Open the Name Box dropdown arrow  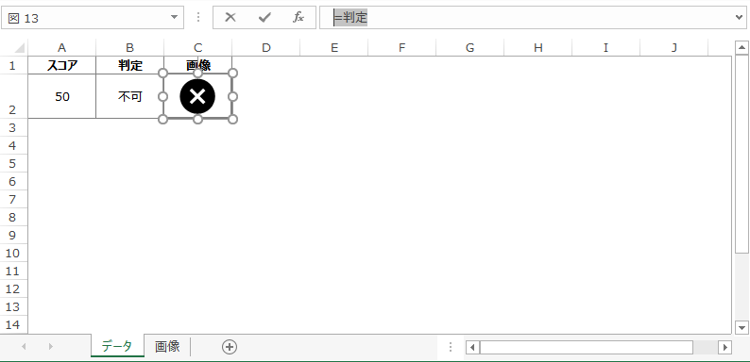click(174, 18)
